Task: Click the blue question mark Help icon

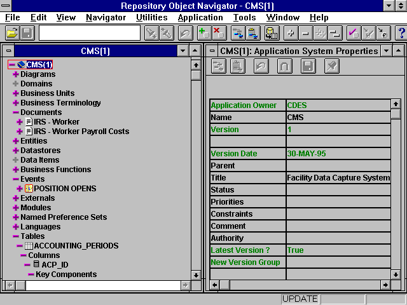Action: pyautogui.click(x=401, y=32)
